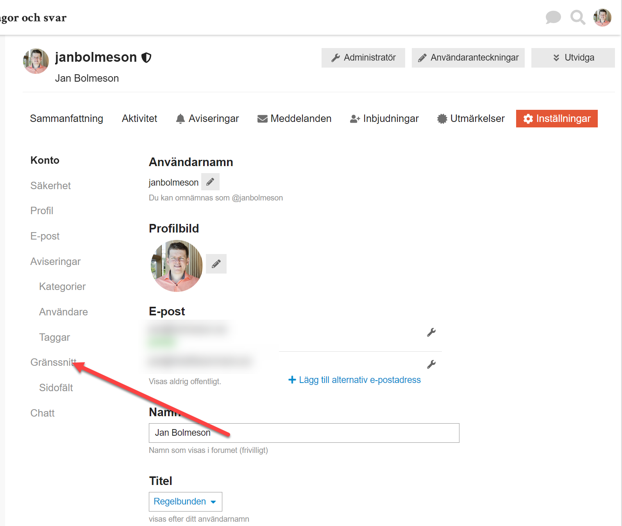Open Användaranteckningar user notes
This screenshot has height=526, width=622.
[468, 58]
